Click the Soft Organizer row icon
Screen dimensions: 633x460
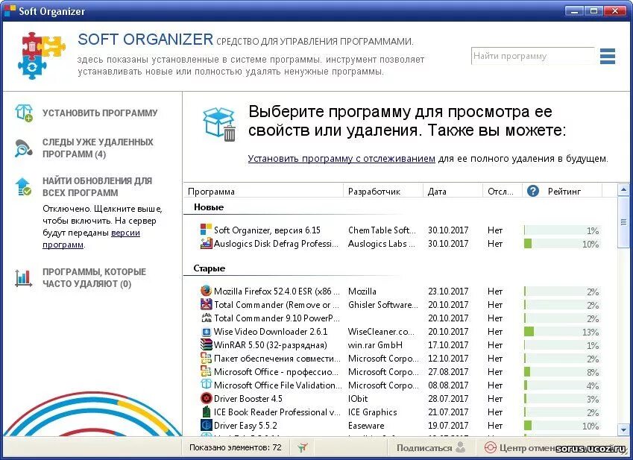206,230
